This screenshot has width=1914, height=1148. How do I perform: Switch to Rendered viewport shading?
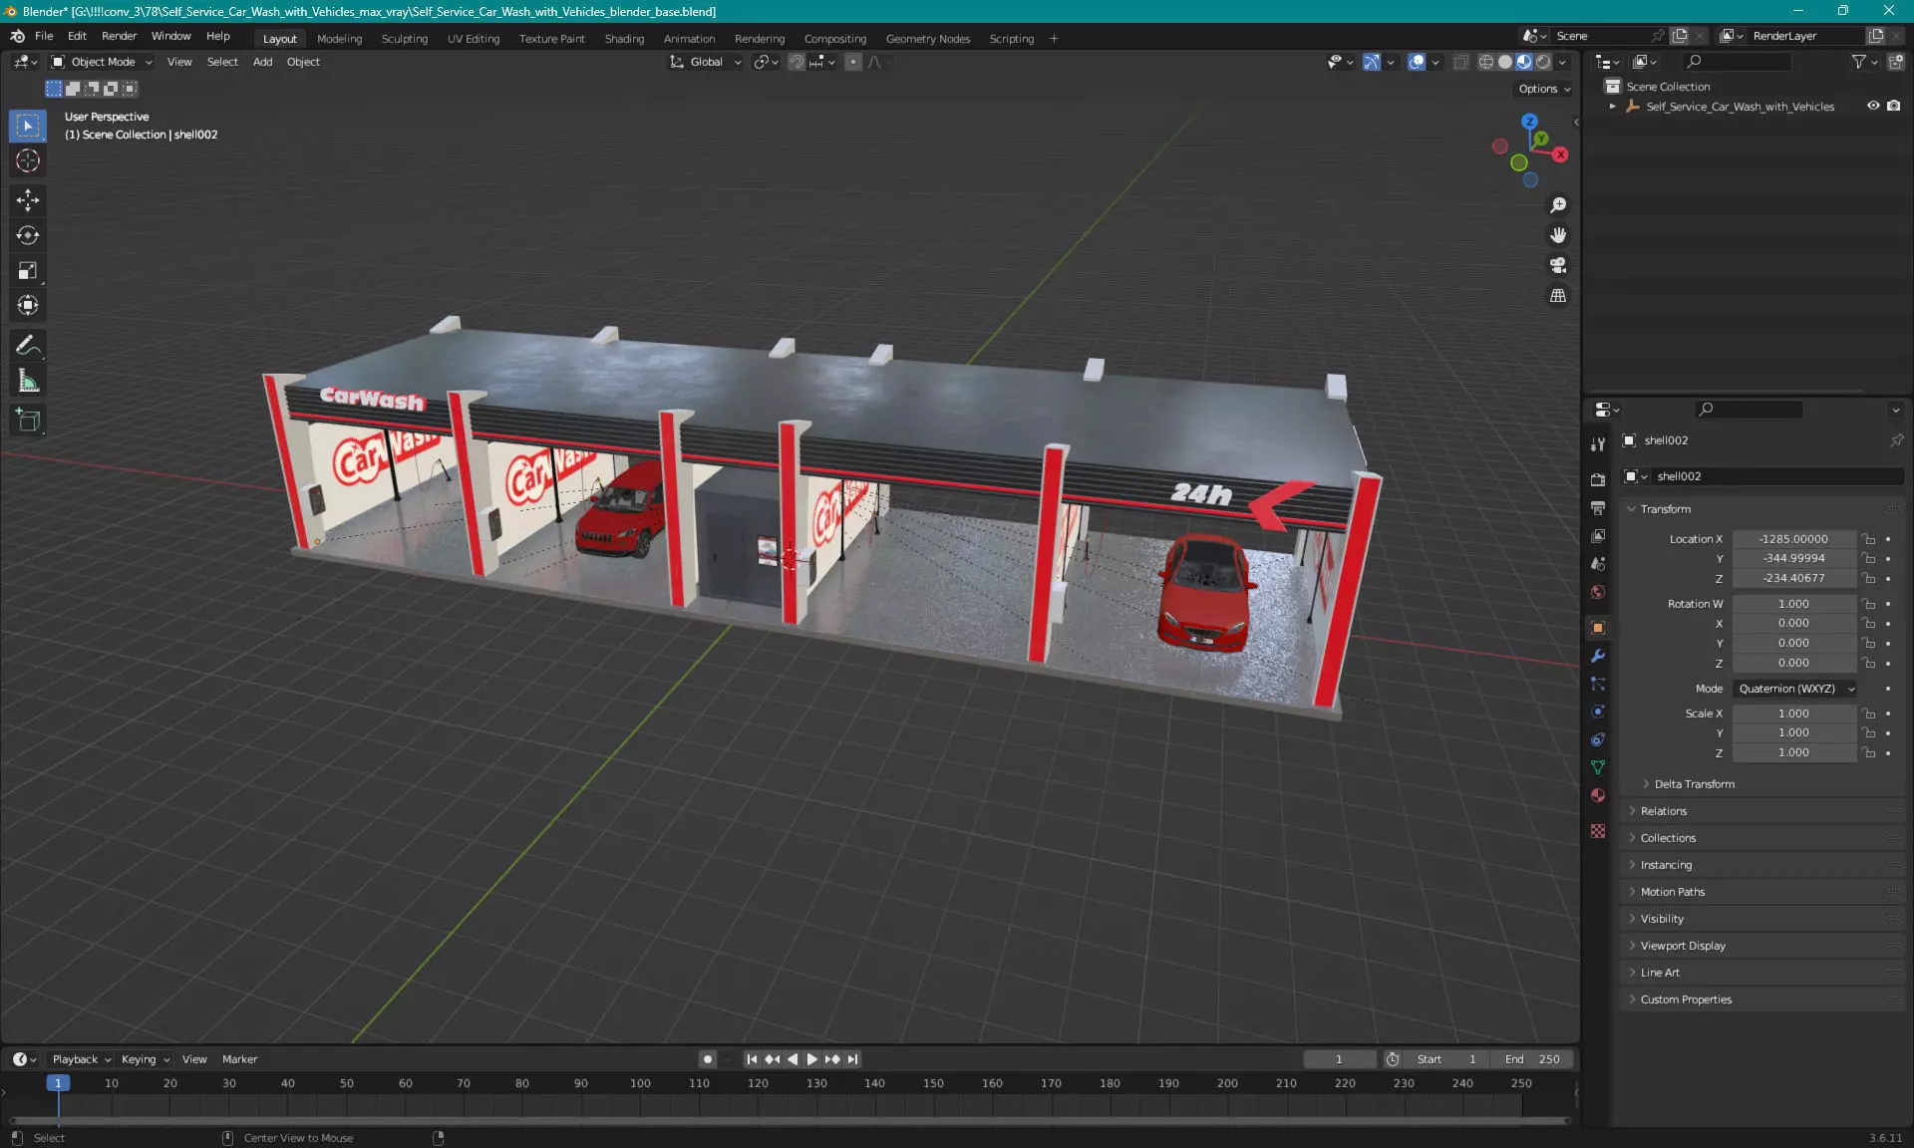(1543, 62)
